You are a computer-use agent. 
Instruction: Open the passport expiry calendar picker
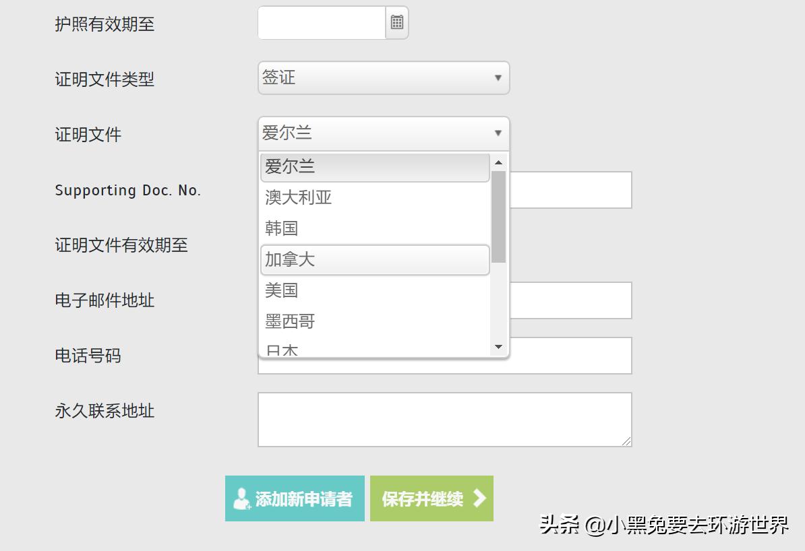397,23
